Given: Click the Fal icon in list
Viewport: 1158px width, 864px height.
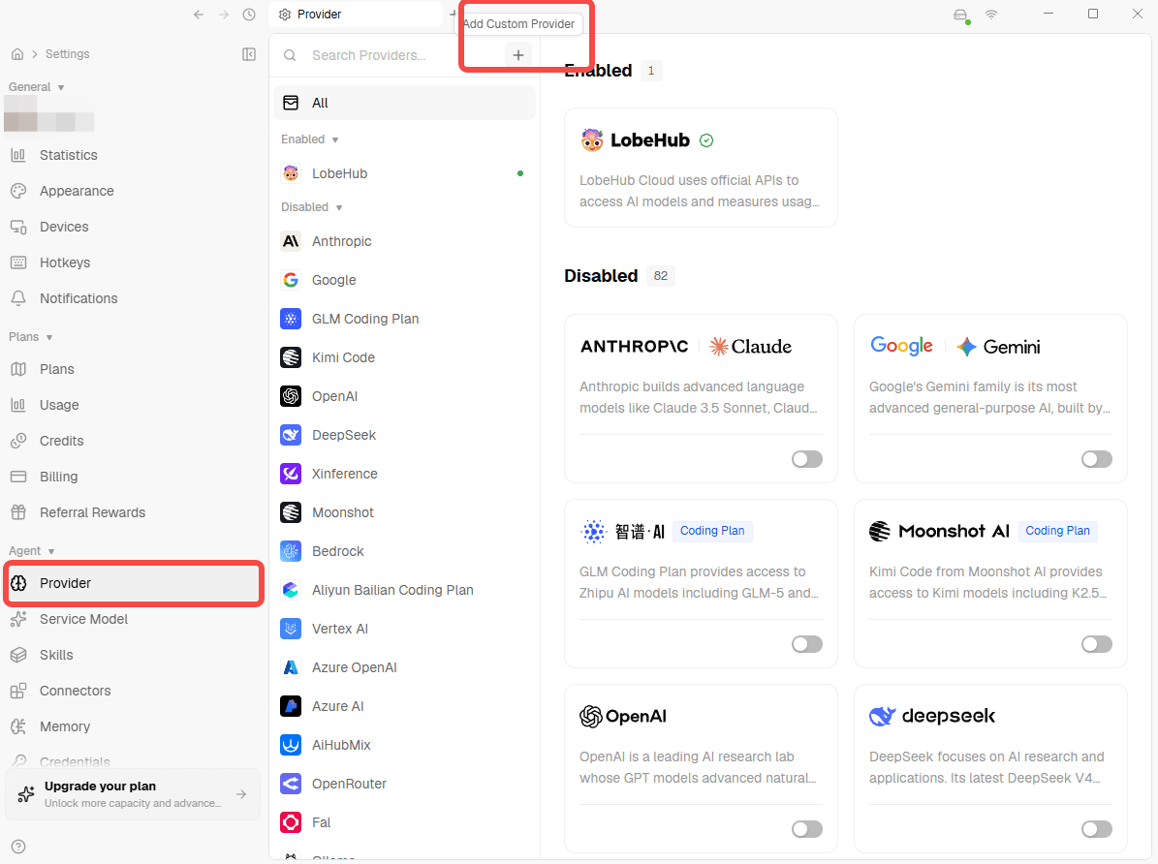Looking at the screenshot, I should 291,822.
